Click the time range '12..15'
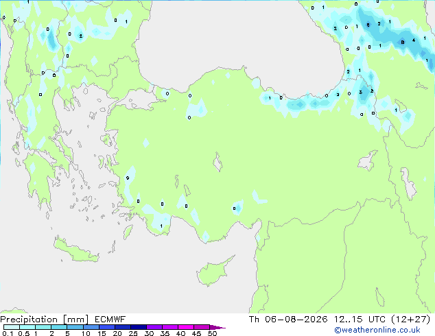This screenshot has height=336, width=435. click(348, 320)
